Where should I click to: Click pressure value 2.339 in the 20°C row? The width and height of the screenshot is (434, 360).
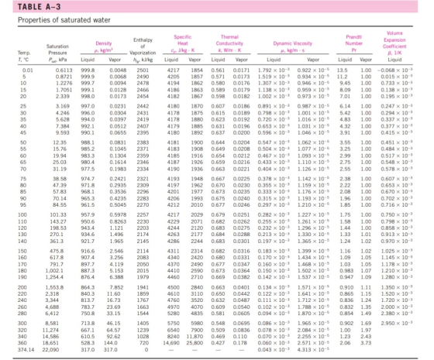pyautogui.click(x=62, y=96)
